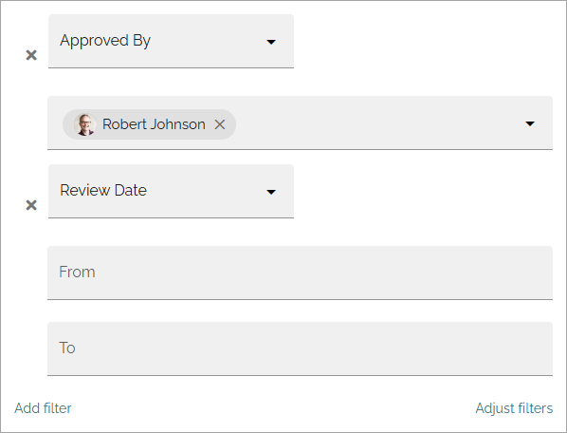567x433 pixels.
Task: Select the Robert Johnson chip label
Action: click(x=154, y=124)
